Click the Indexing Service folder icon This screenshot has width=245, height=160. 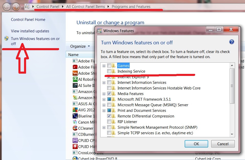[114, 71]
